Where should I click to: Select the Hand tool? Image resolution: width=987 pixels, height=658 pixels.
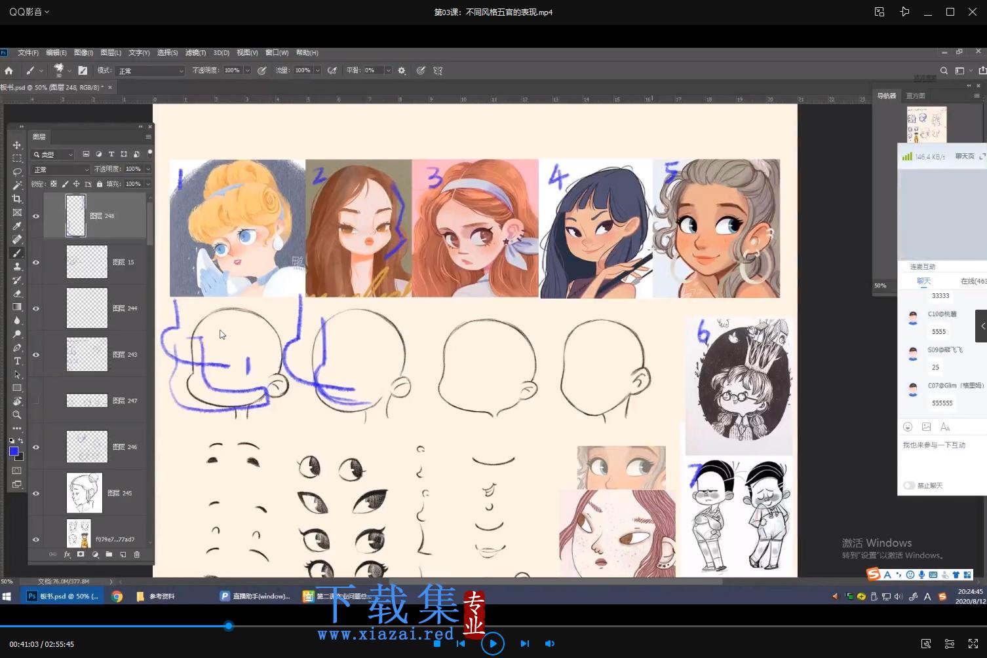(17, 401)
